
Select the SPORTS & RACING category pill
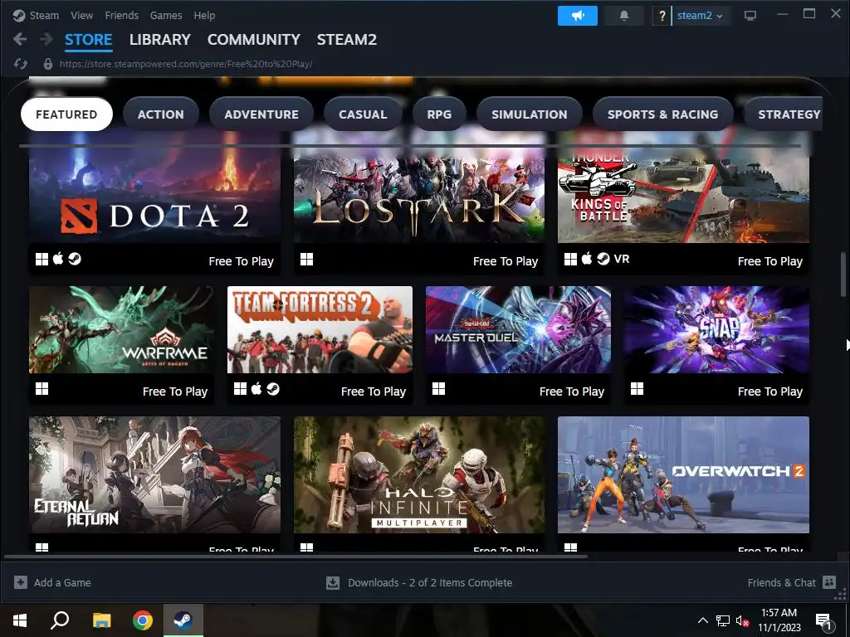(x=662, y=114)
